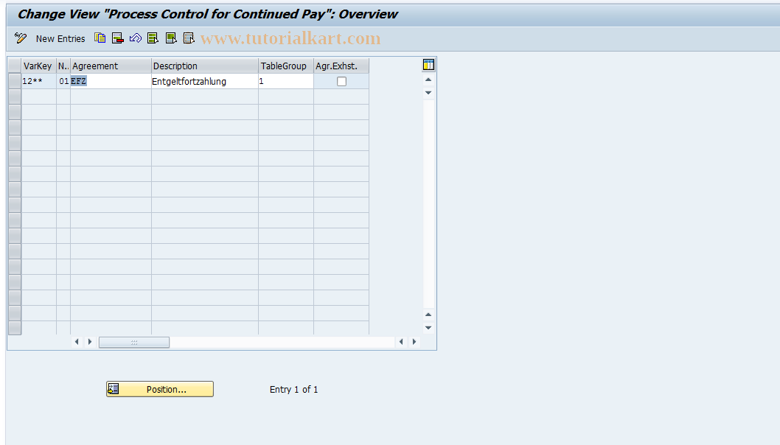Screen dimensions: 780x445
Task: Click the Entgeltfortzahlung description cell
Action: (204, 81)
